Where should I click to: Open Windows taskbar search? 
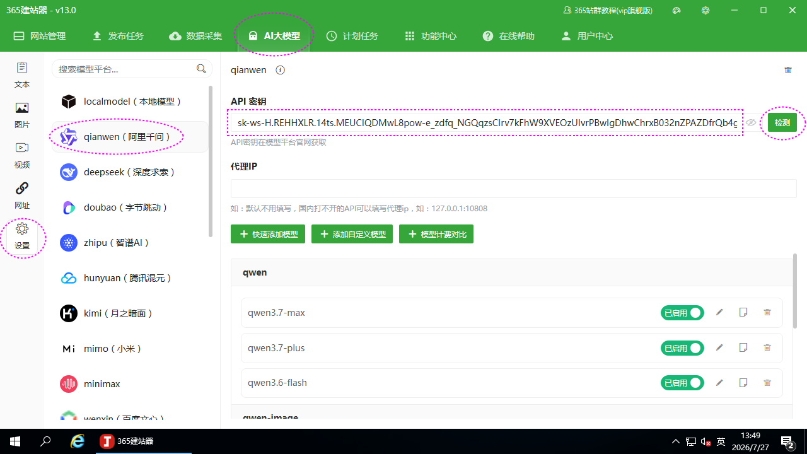pyautogui.click(x=45, y=441)
